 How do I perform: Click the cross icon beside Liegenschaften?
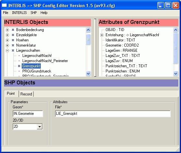[x=13, y=50]
